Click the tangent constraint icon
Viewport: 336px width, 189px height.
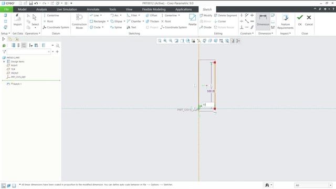(247, 15)
